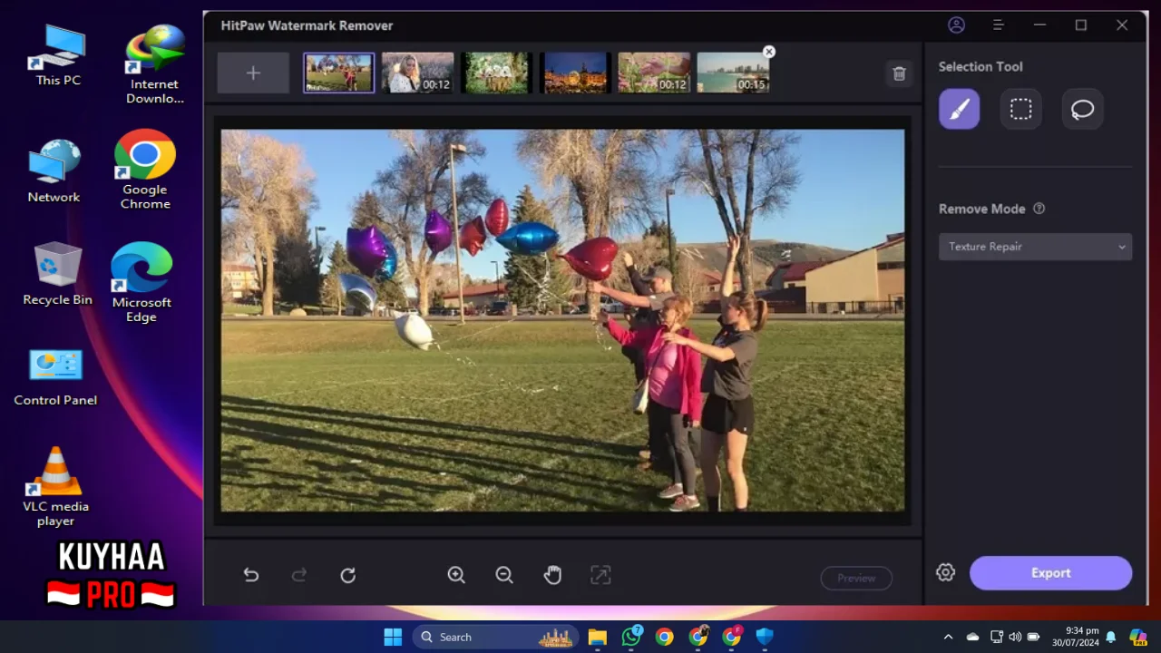Open Windows Security shield in taskbar

click(765, 637)
